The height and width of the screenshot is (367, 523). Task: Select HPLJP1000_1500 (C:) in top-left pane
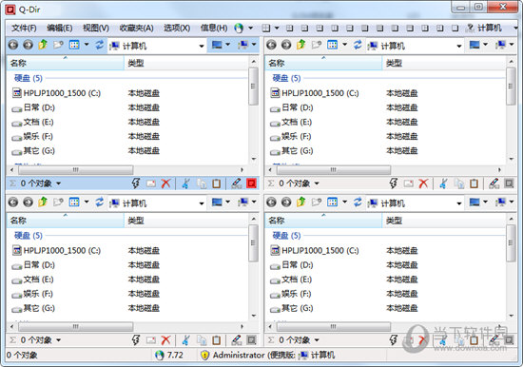pyautogui.click(x=62, y=93)
